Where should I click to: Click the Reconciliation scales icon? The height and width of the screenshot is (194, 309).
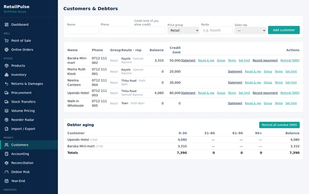pos(7,163)
